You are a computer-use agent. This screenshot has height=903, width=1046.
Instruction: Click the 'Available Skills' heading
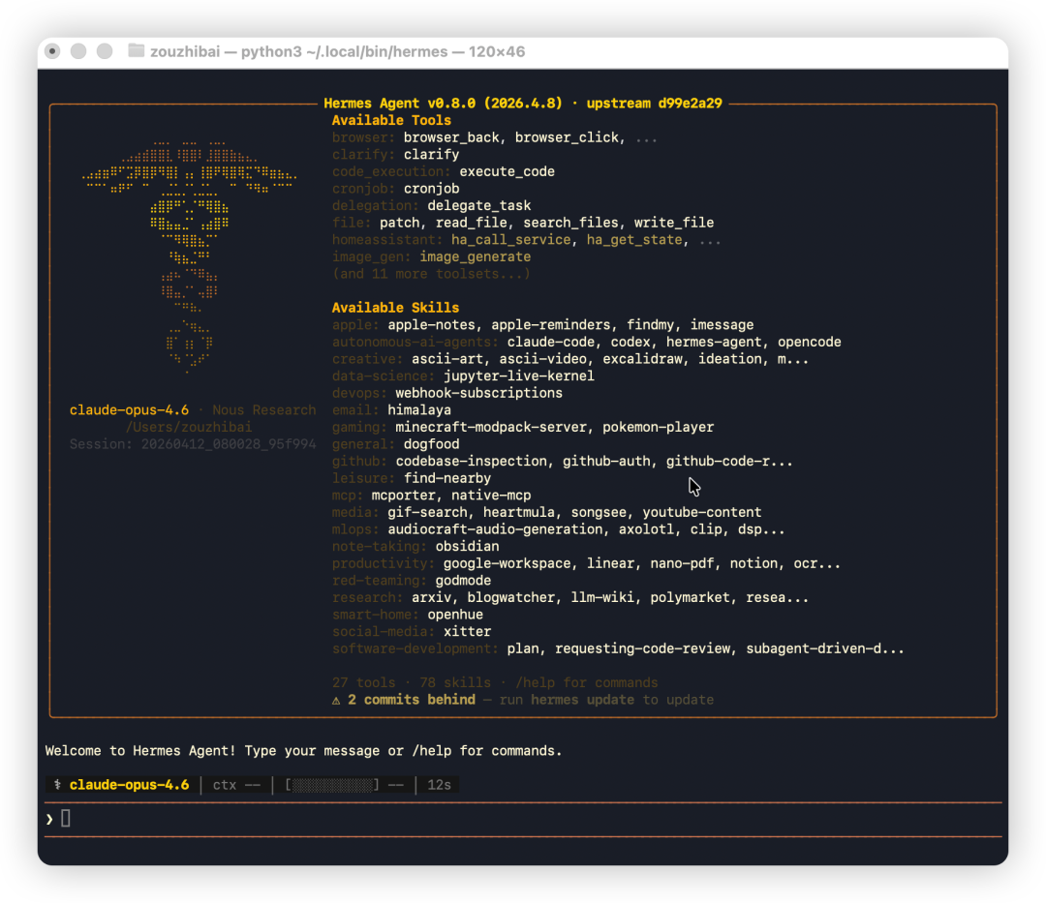pyautogui.click(x=395, y=308)
